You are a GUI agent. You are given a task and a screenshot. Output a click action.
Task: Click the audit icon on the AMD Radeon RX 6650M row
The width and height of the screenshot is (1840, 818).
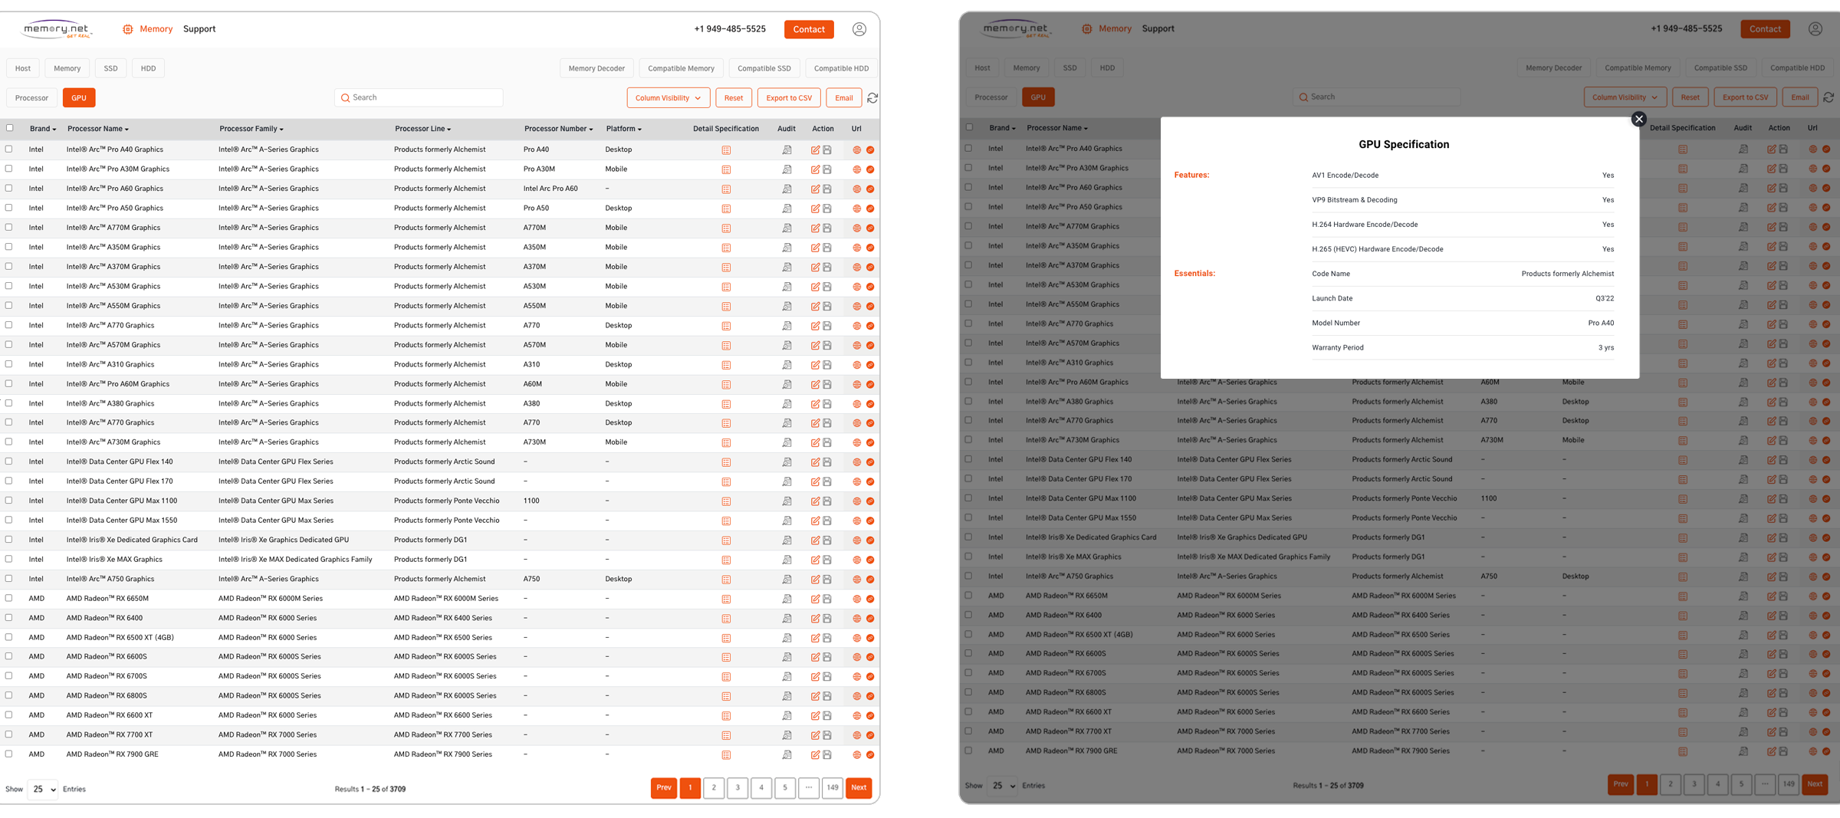point(787,599)
